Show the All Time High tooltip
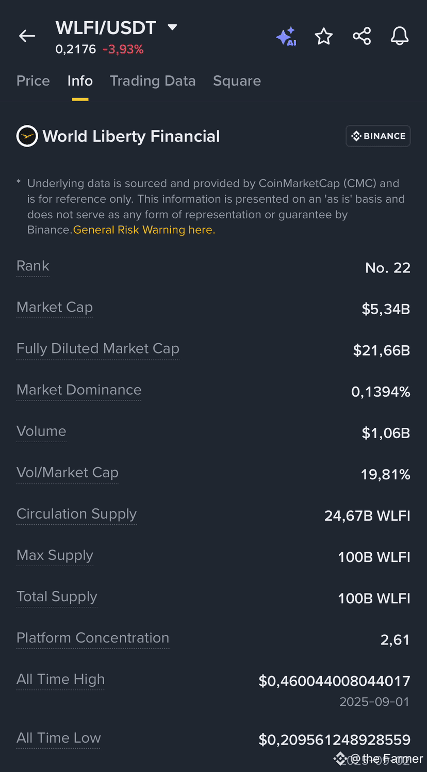The height and width of the screenshot is (772, 427). point(60,679)
